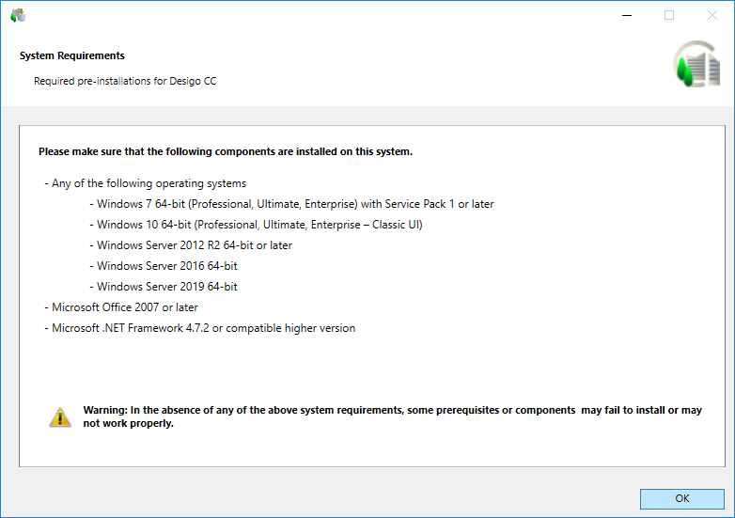Click the Desigo CC building logo
This screenshot has height=518, width=735.
click(696, 66)
